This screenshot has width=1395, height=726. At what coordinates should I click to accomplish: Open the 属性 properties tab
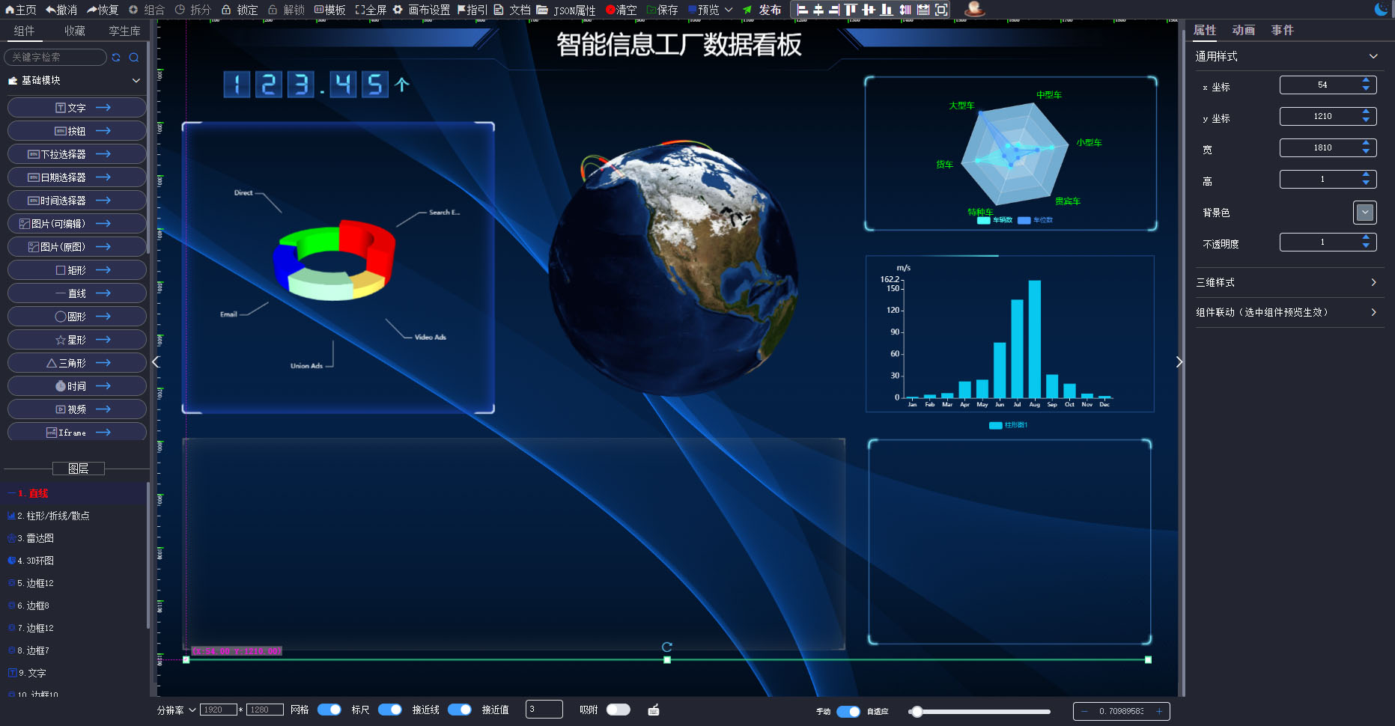1205,30
